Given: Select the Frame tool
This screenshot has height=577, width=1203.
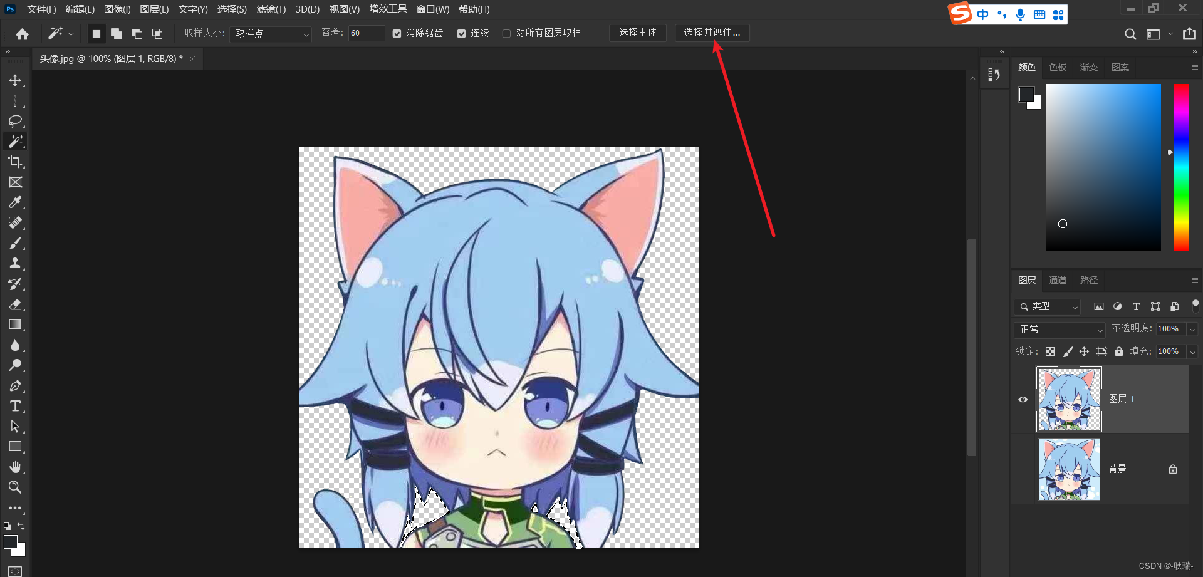Looking at the screenshot, I should pyautogui.click(x=15, y=182).
